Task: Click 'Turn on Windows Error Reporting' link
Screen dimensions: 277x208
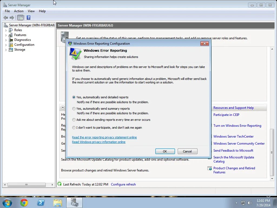Action: pyautogui.click(x=237, y=126)
